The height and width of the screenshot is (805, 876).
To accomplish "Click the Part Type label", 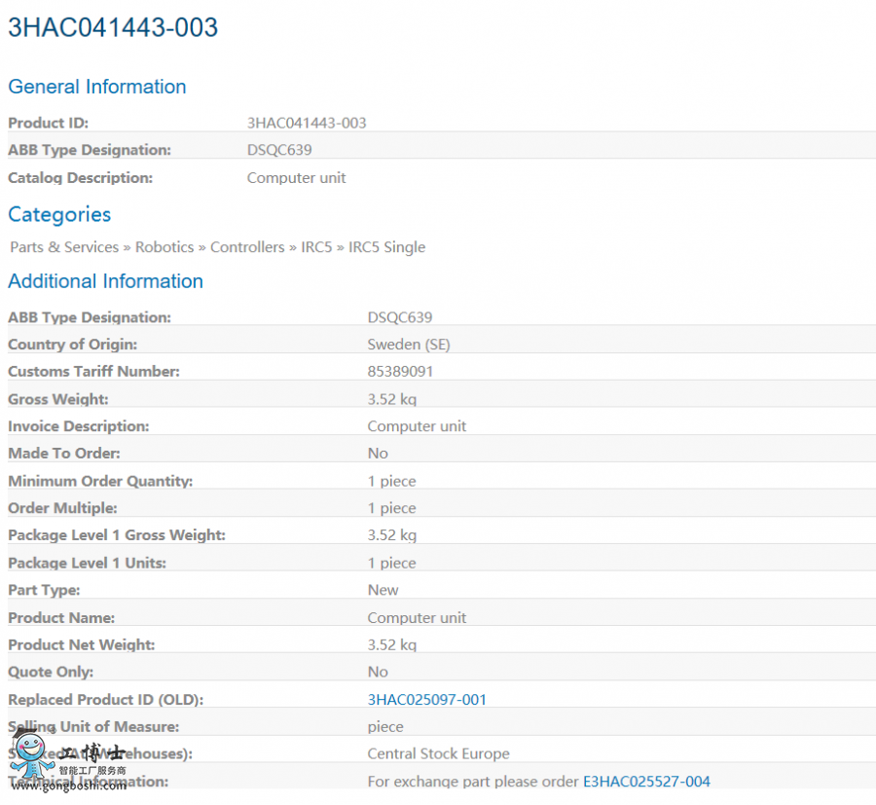I will click(44, 590).
